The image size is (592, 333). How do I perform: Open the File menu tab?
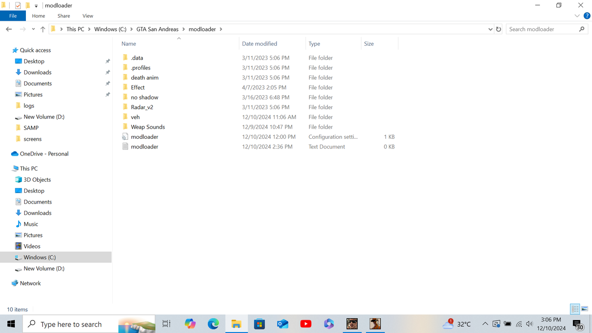pyautogui.click(x=13, y=16)
